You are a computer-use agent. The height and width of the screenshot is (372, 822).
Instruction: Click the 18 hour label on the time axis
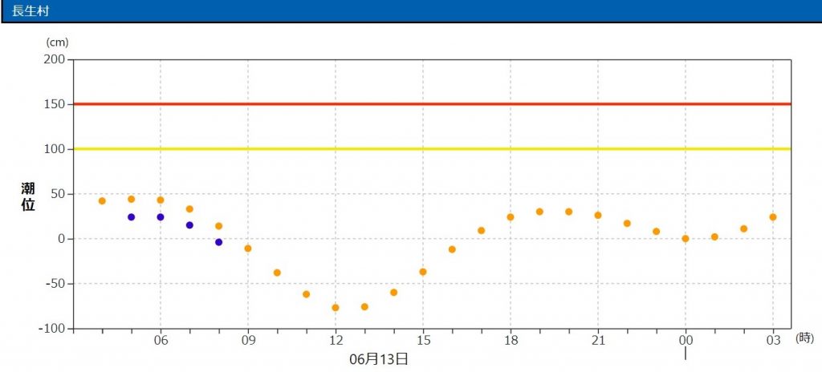pyautogui.click(x=511, y=341)
